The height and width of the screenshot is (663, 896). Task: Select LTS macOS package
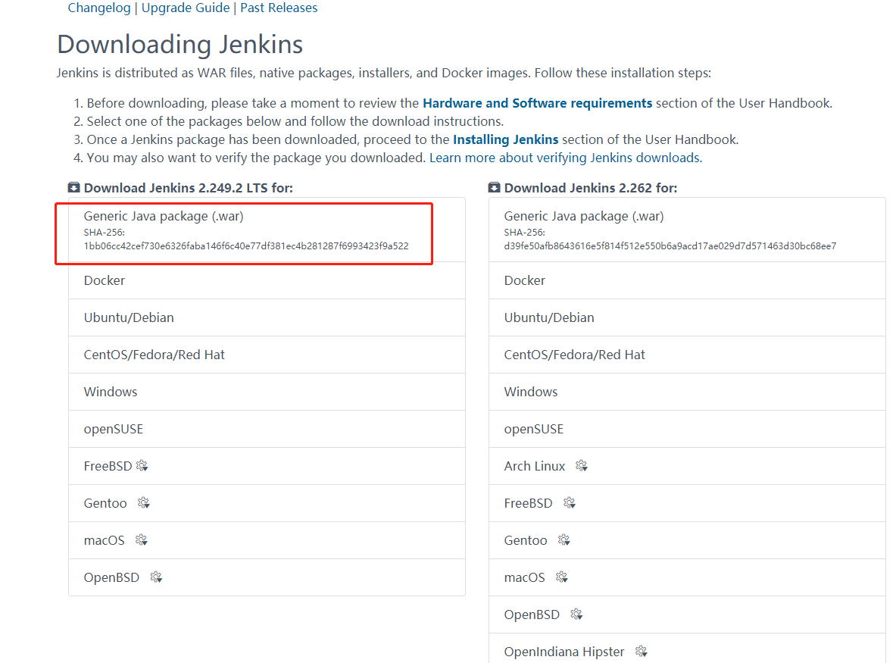click(267, 541)
